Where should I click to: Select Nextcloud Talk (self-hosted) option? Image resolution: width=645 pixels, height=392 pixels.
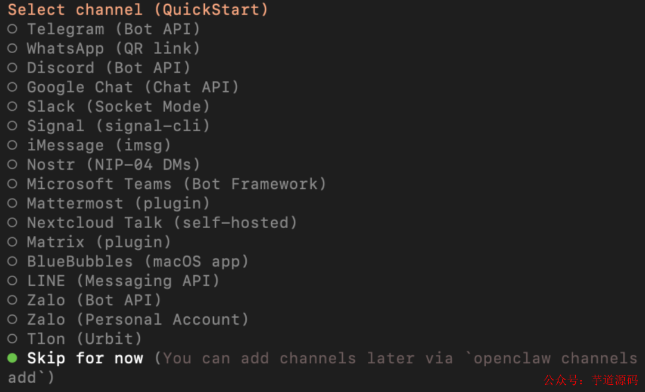[x=13, y=223]
